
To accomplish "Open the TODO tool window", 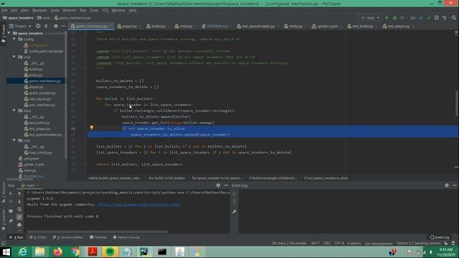I will (38, 237).
